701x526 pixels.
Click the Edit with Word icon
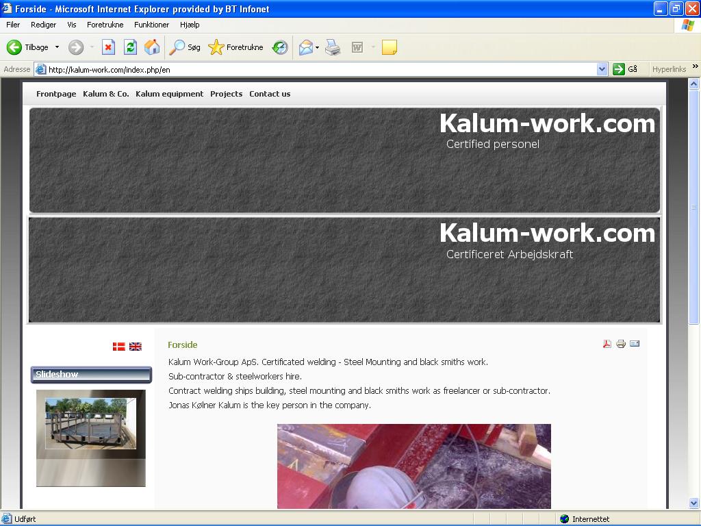357,47
